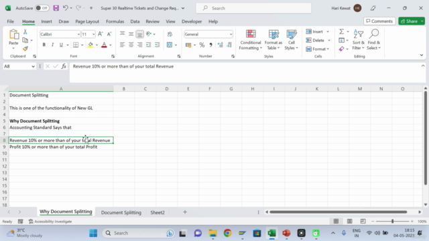429x241 pixels.
Task: Open Chrome from the taskbar
Action: [x=227, y=233]
